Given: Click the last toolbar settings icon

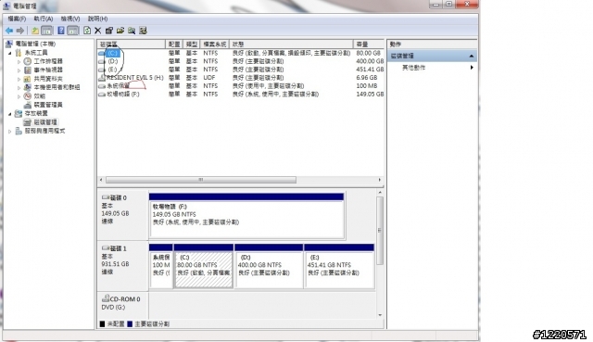Looking at the screenshot, I should click(x=143, y=31).
